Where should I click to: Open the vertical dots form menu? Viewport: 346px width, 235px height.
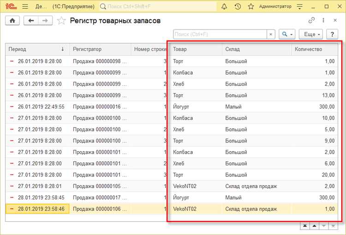(x=323, y=20)
